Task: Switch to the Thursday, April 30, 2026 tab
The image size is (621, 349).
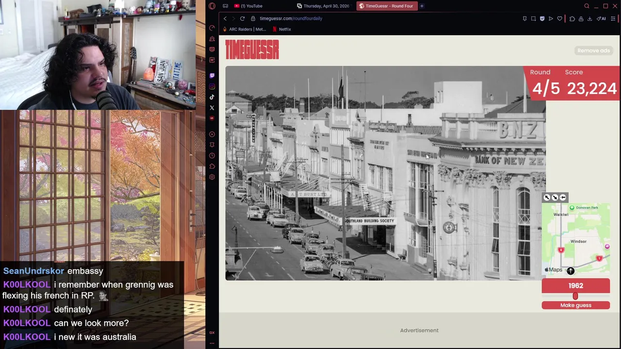Action: click(x=323, y=6)
